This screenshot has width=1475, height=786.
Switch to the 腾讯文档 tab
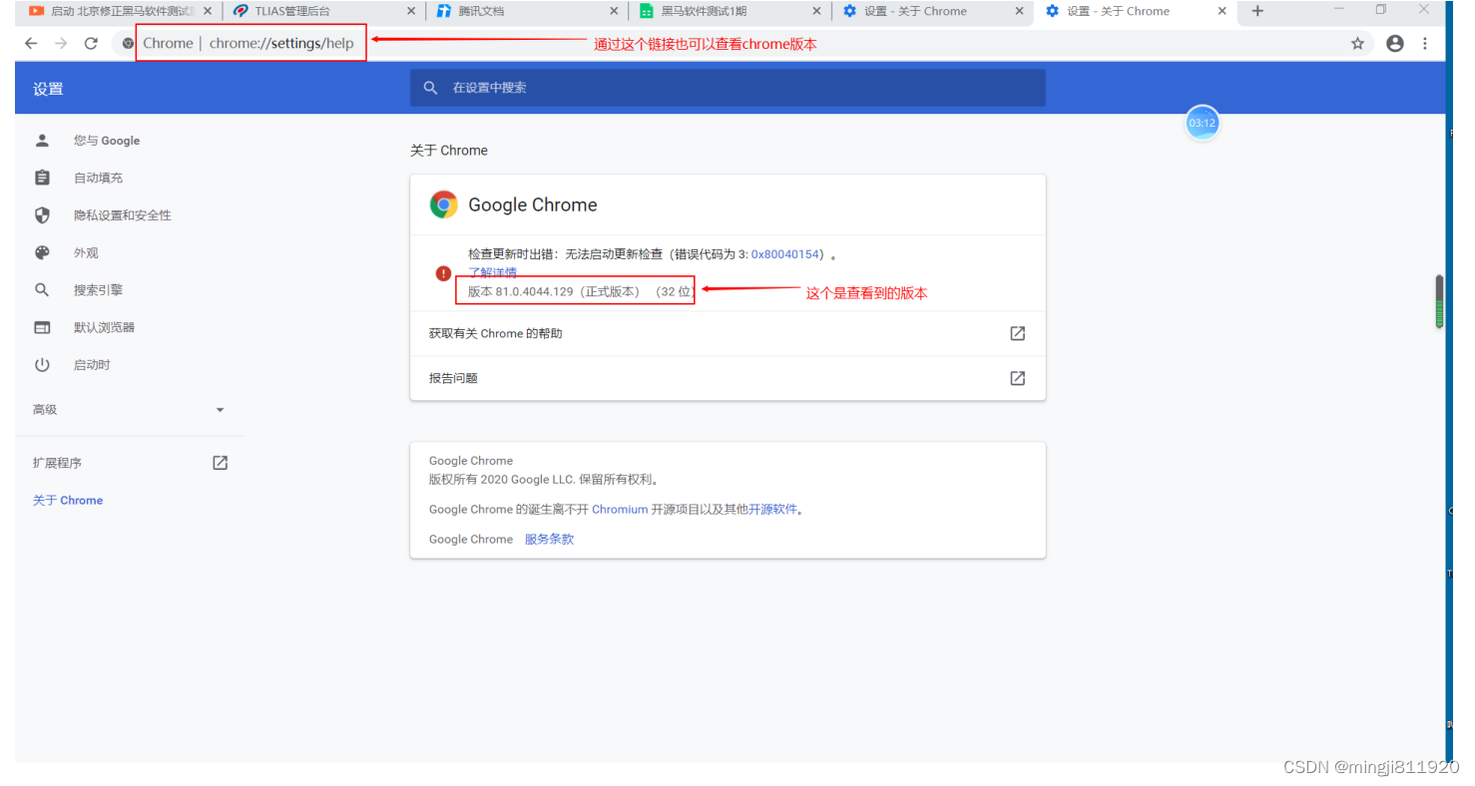527,11
